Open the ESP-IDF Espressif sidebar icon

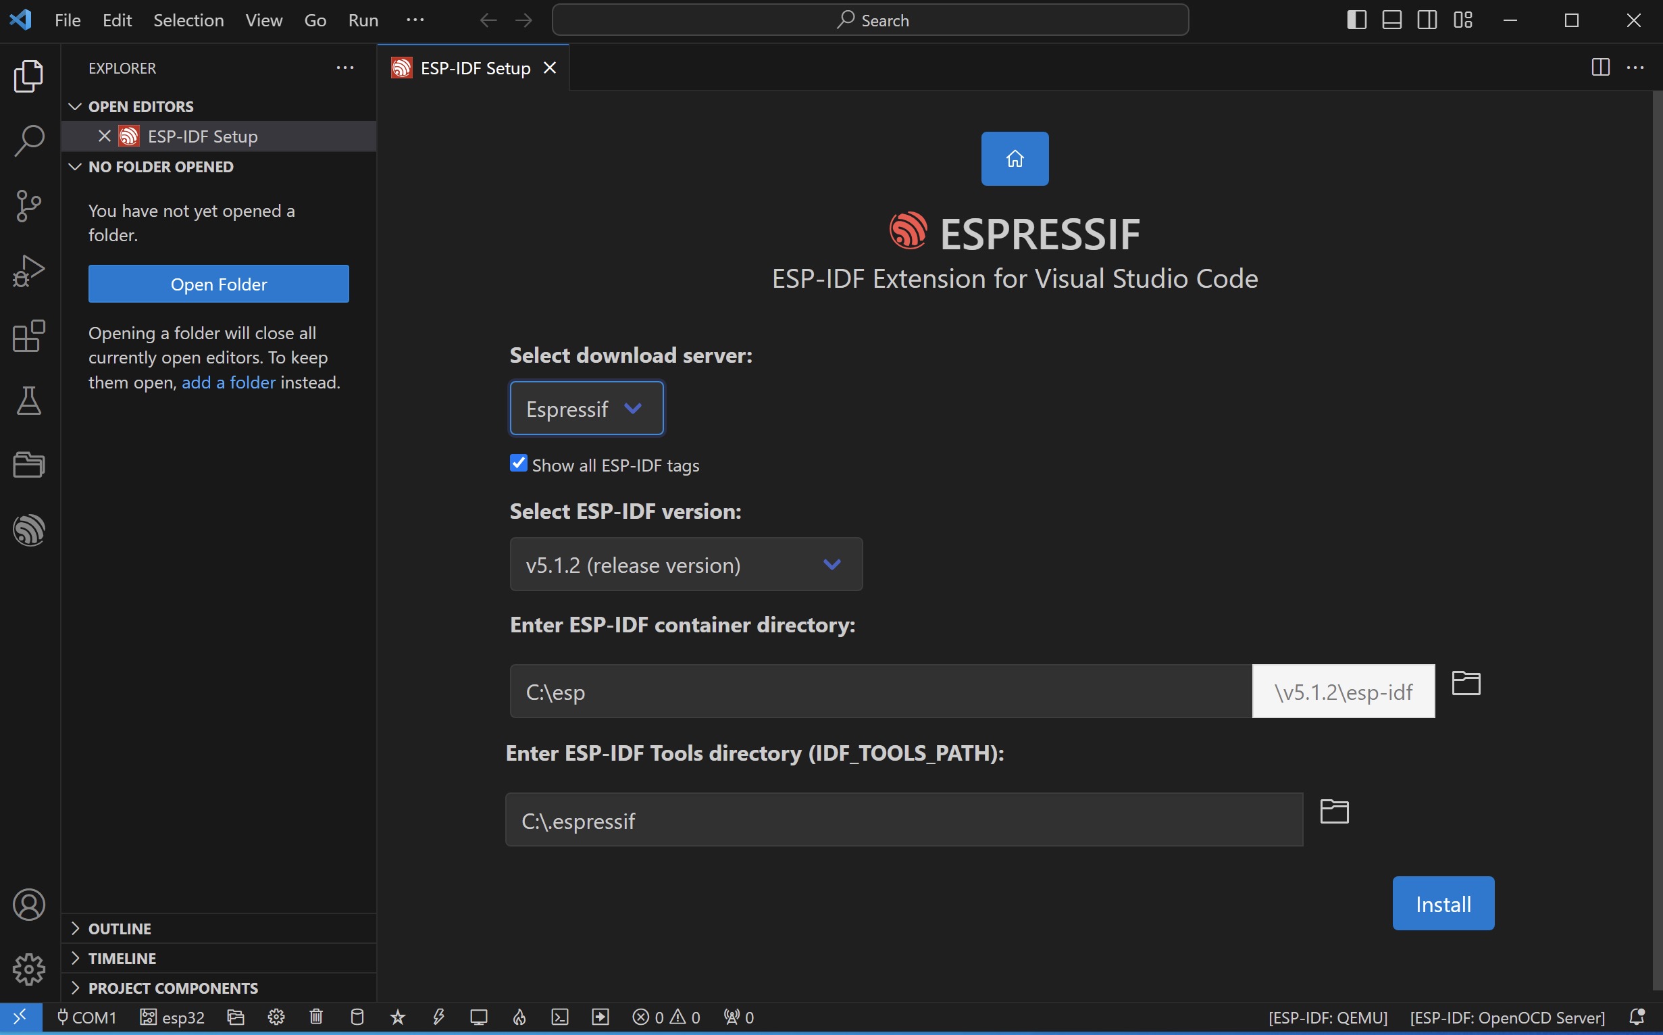(x=29, y=530)
